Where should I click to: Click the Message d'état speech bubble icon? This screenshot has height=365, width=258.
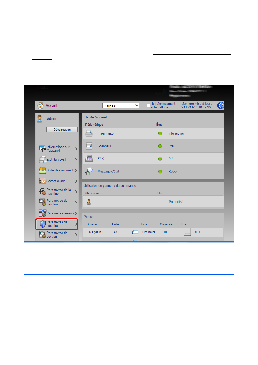click(x=89, y=171)
